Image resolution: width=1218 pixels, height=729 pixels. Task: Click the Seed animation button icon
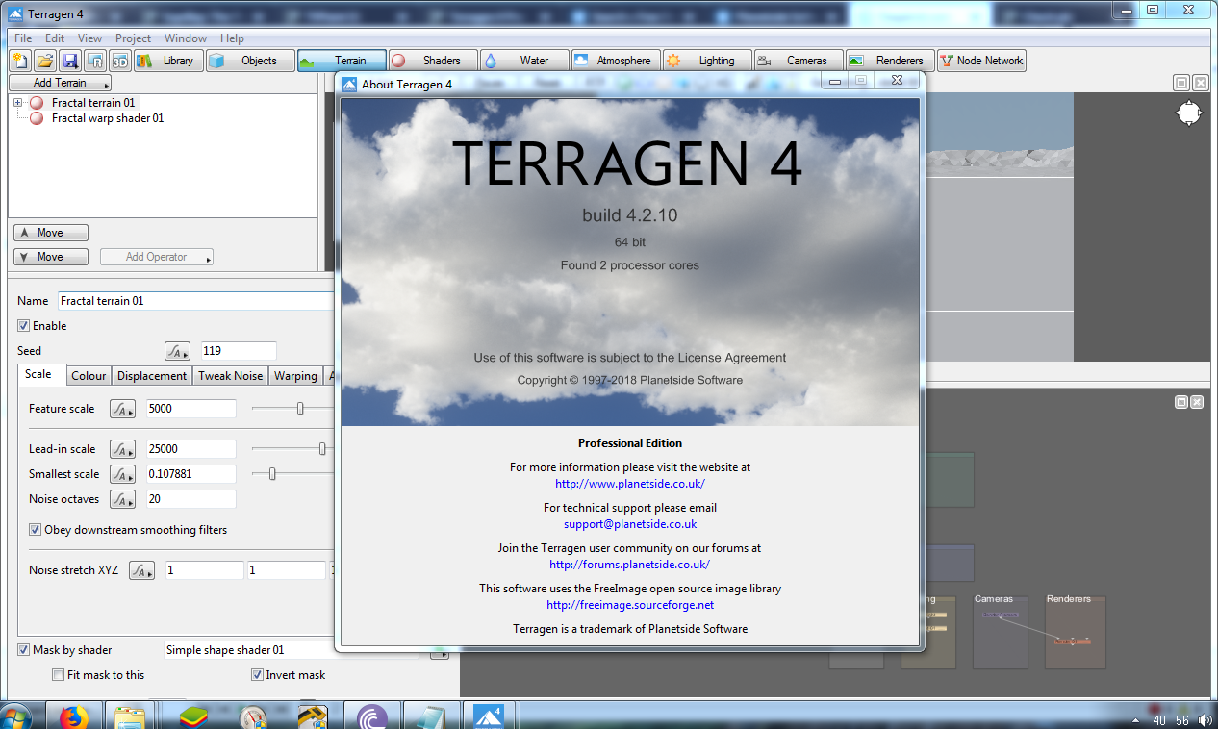(x=177, y=351)
